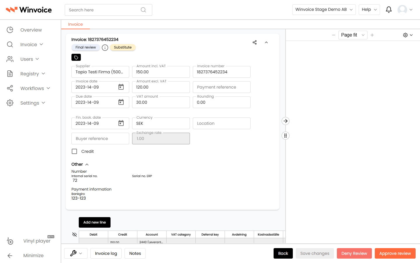420x263 pixels.
Task: Collapse the invoice header card
Action: coord(266,42)
